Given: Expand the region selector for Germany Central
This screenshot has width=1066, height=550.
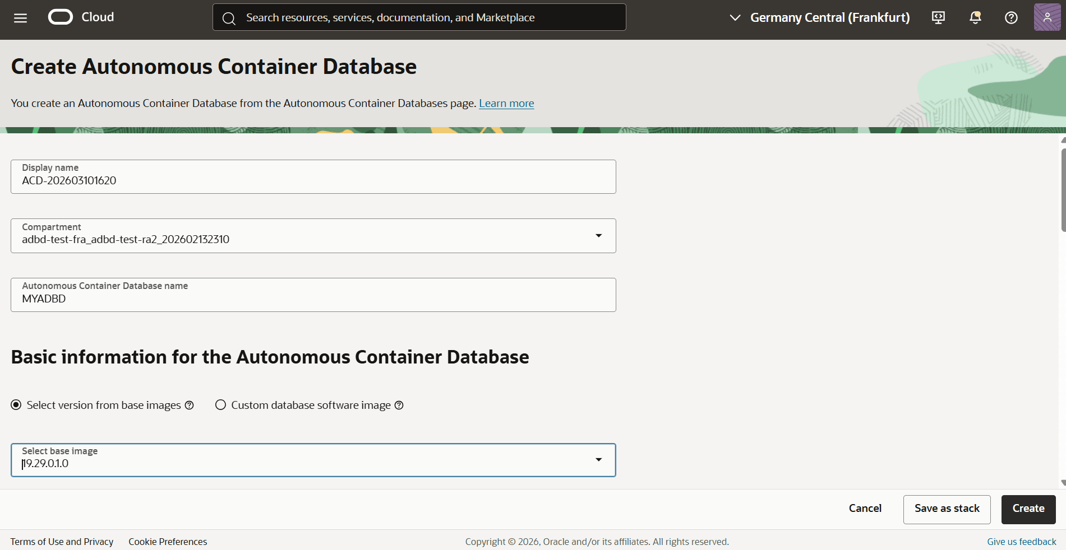Looking at the screenshot, I should pos(735,17).
